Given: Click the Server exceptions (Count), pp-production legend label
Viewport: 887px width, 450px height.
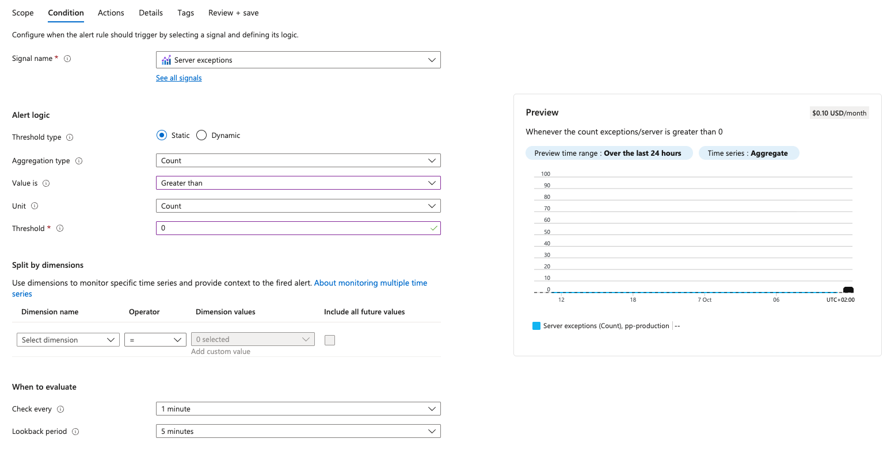Looking at the screenshot, I should pos(606,326).
